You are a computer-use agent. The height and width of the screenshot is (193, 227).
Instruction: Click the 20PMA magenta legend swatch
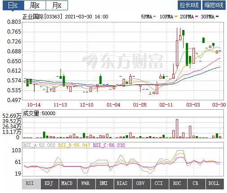(x=197, y=17)
